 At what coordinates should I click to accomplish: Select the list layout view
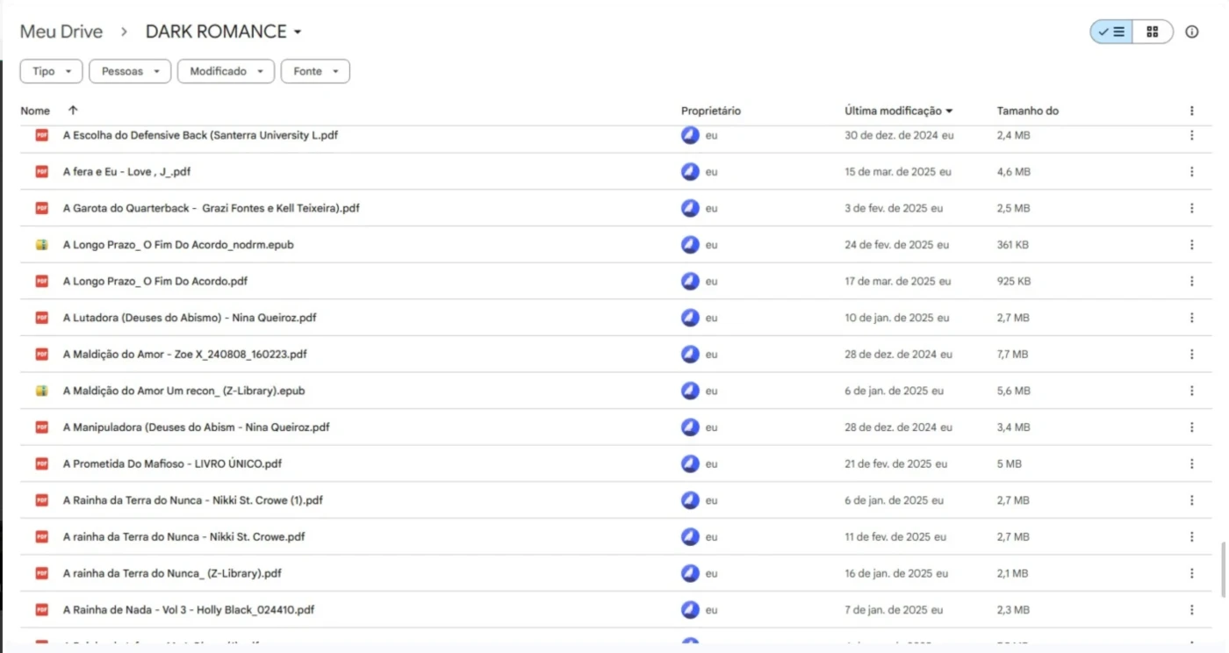(1111, 32)
